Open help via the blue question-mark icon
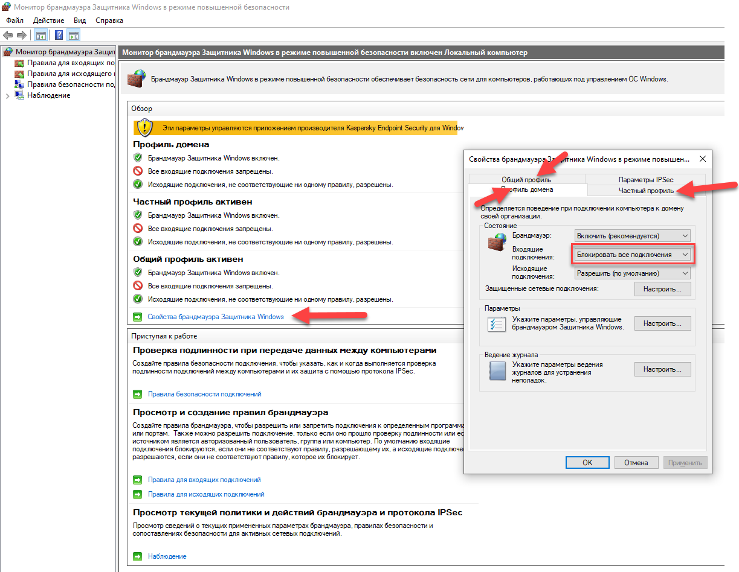The width and height of the screenshot is (739, 572). tap(59, 35)
